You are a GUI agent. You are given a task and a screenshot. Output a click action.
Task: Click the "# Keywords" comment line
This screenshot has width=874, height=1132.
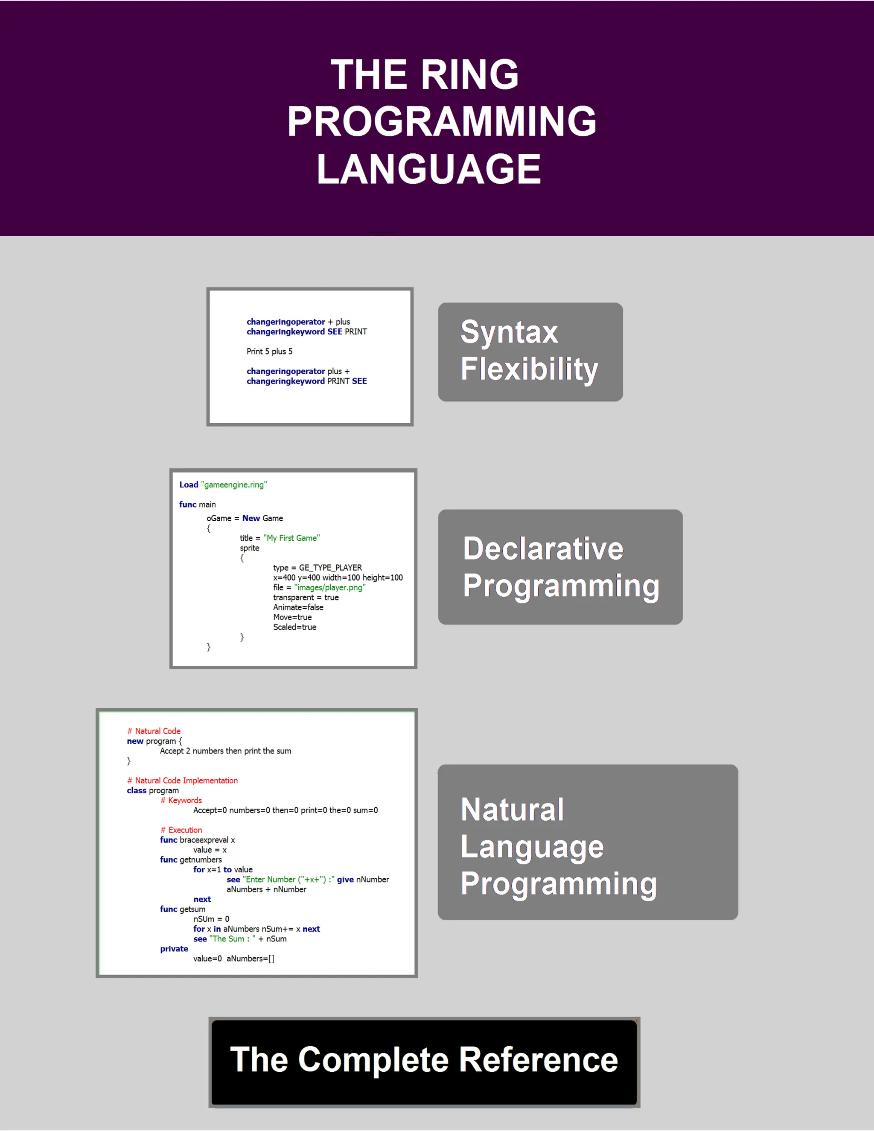(181, 800)
